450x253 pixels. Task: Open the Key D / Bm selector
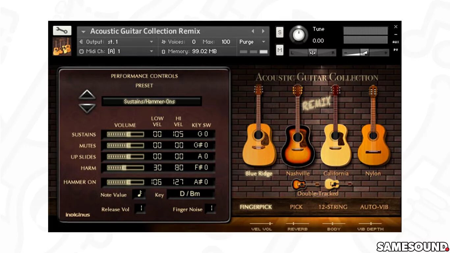[x=191, y=194]
